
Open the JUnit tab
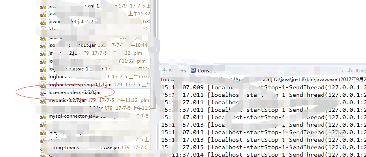click(x=357, y=70)
